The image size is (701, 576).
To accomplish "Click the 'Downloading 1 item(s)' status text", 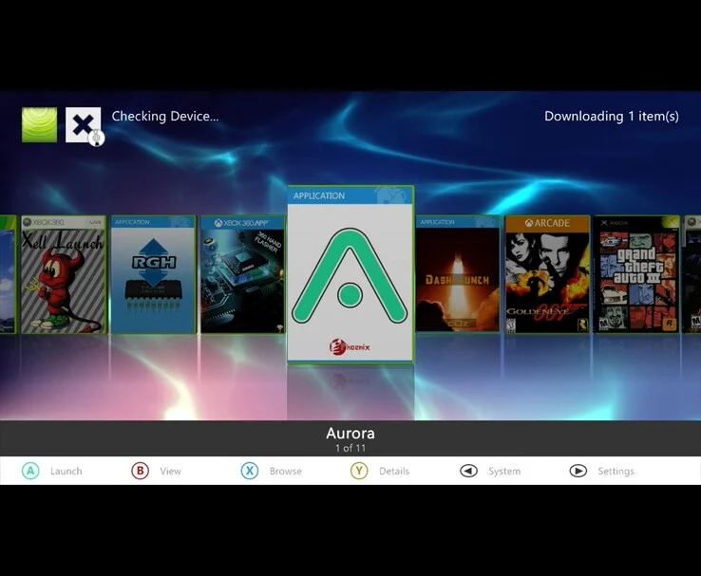I will tap(611, 116).
